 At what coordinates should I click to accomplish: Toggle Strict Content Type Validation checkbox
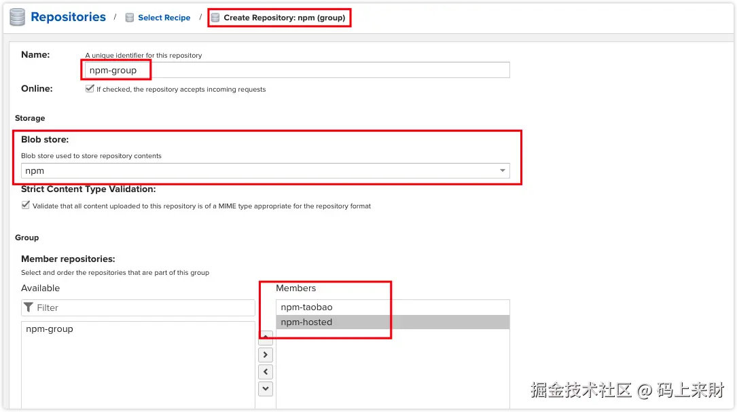(25, 205)
